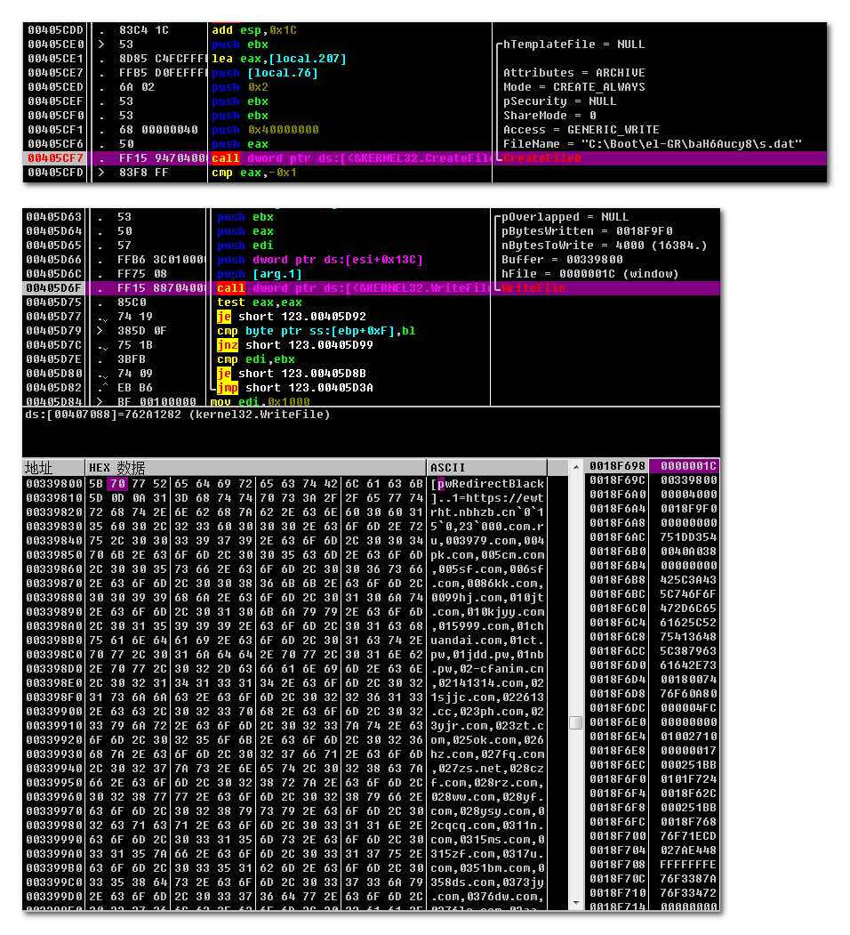
Task: Select the lea eax,[local.207] instruction
Action: pyautogui.click(x=278, y=59)
